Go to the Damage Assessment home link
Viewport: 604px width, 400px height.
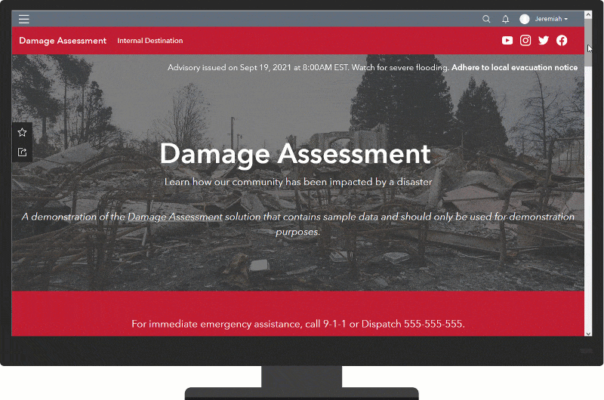coord(63,41)
